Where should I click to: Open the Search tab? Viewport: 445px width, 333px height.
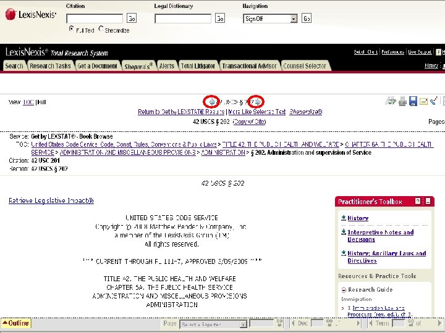[x=14, y=66]
